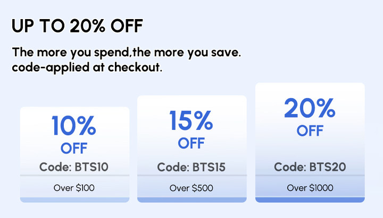Click OFF label under 20%
This screenshot has width=383, height=218.
[x=310, y=131]
